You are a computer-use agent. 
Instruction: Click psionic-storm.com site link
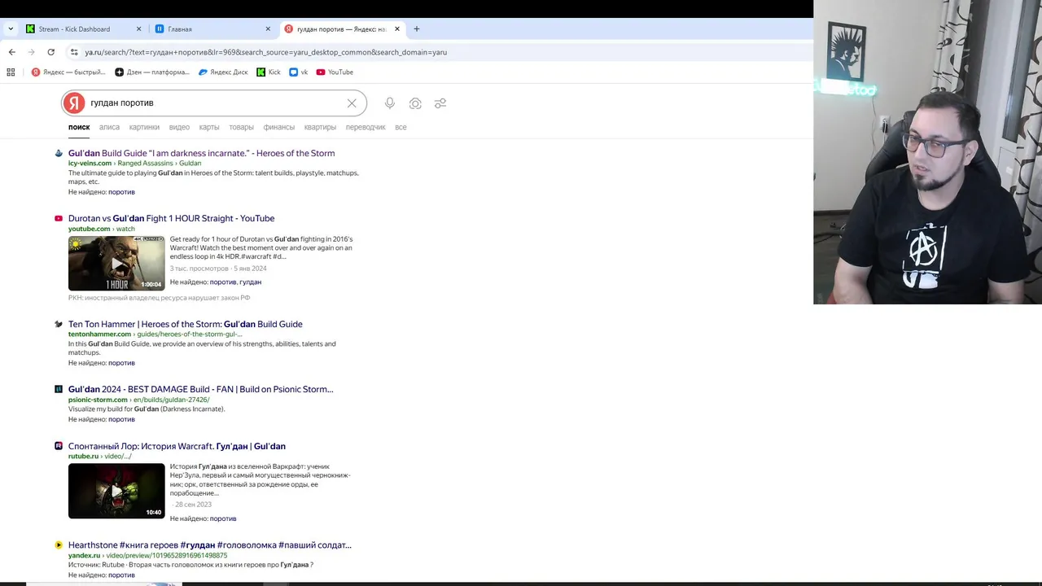98,400
